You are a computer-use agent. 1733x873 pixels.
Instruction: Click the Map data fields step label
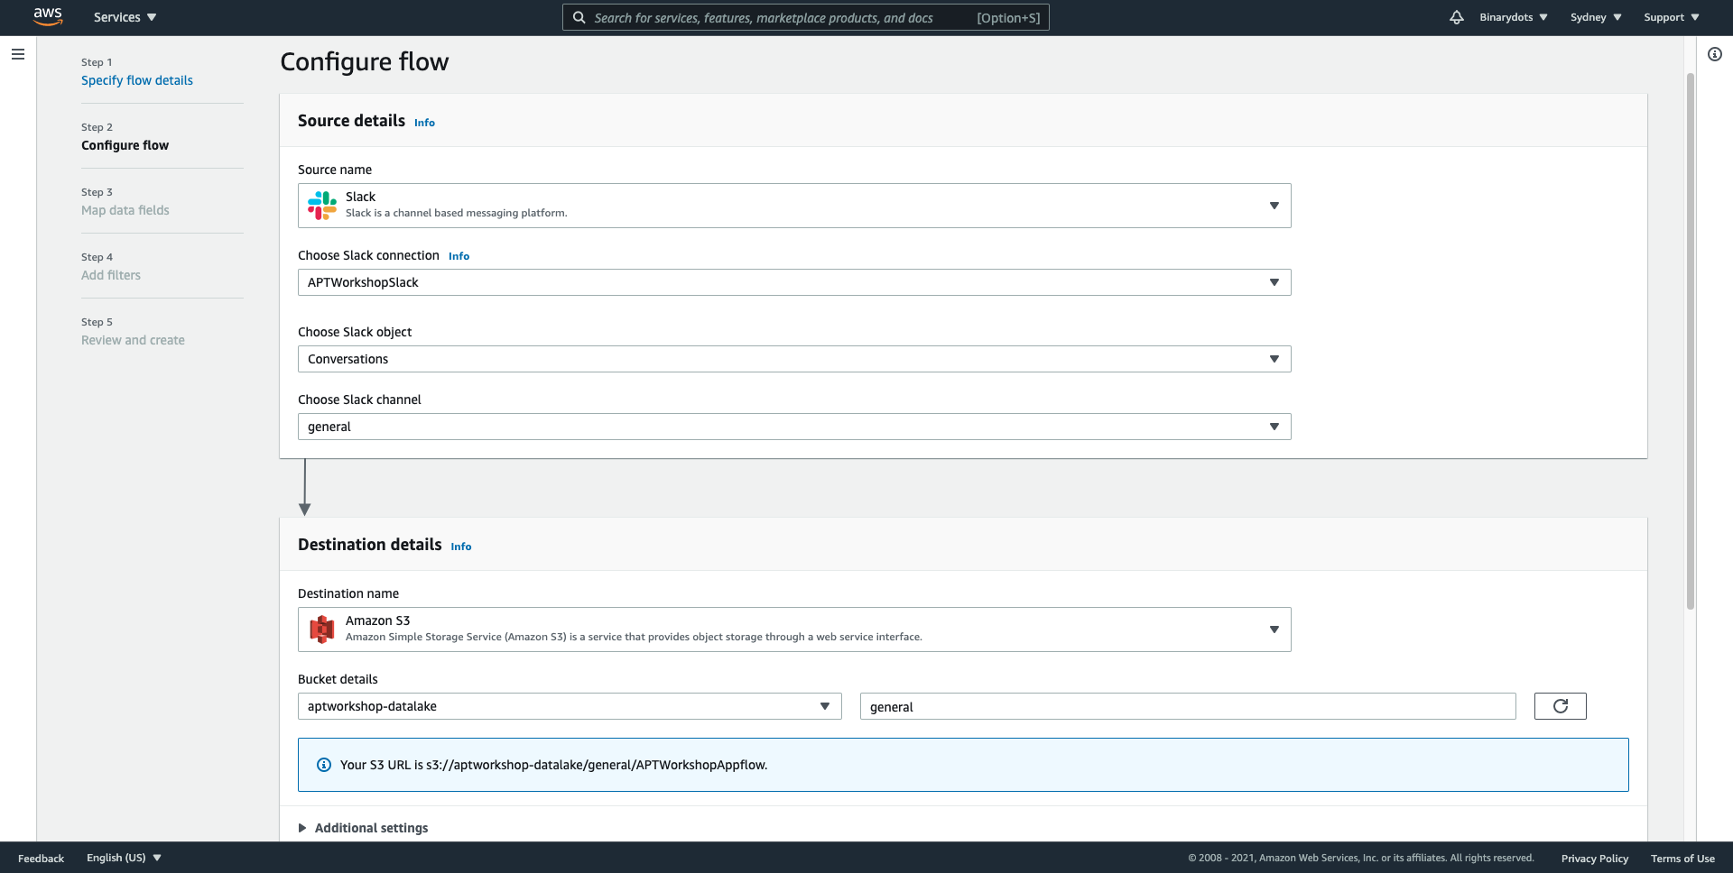pos(125,210)
